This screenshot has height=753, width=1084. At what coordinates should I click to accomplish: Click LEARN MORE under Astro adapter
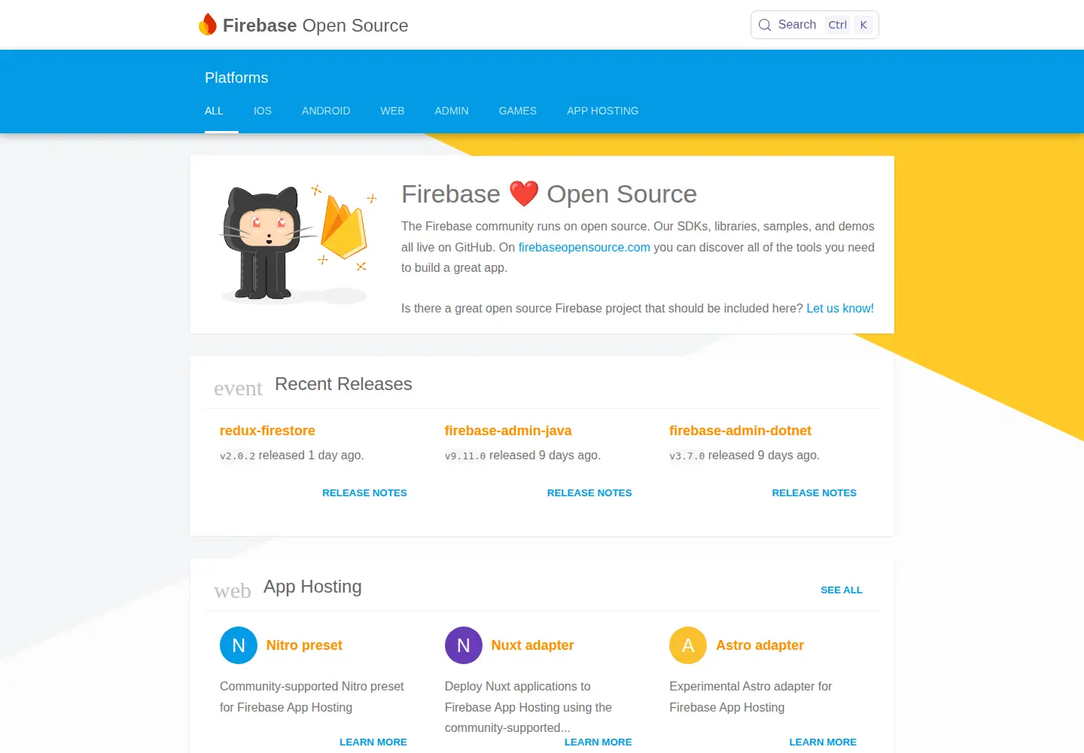pos(823,742)
